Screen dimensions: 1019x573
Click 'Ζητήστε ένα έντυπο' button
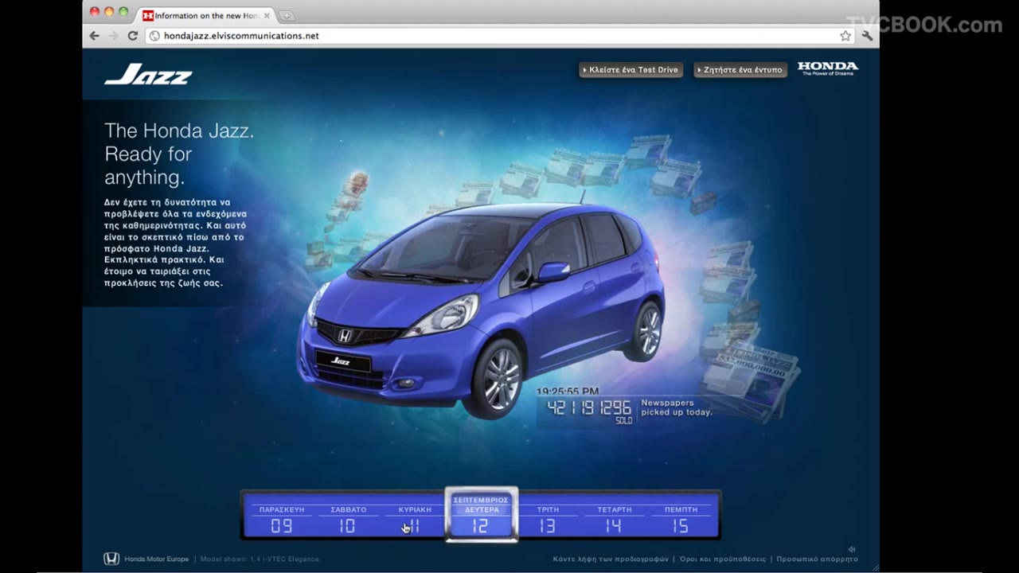pos(740,70)
